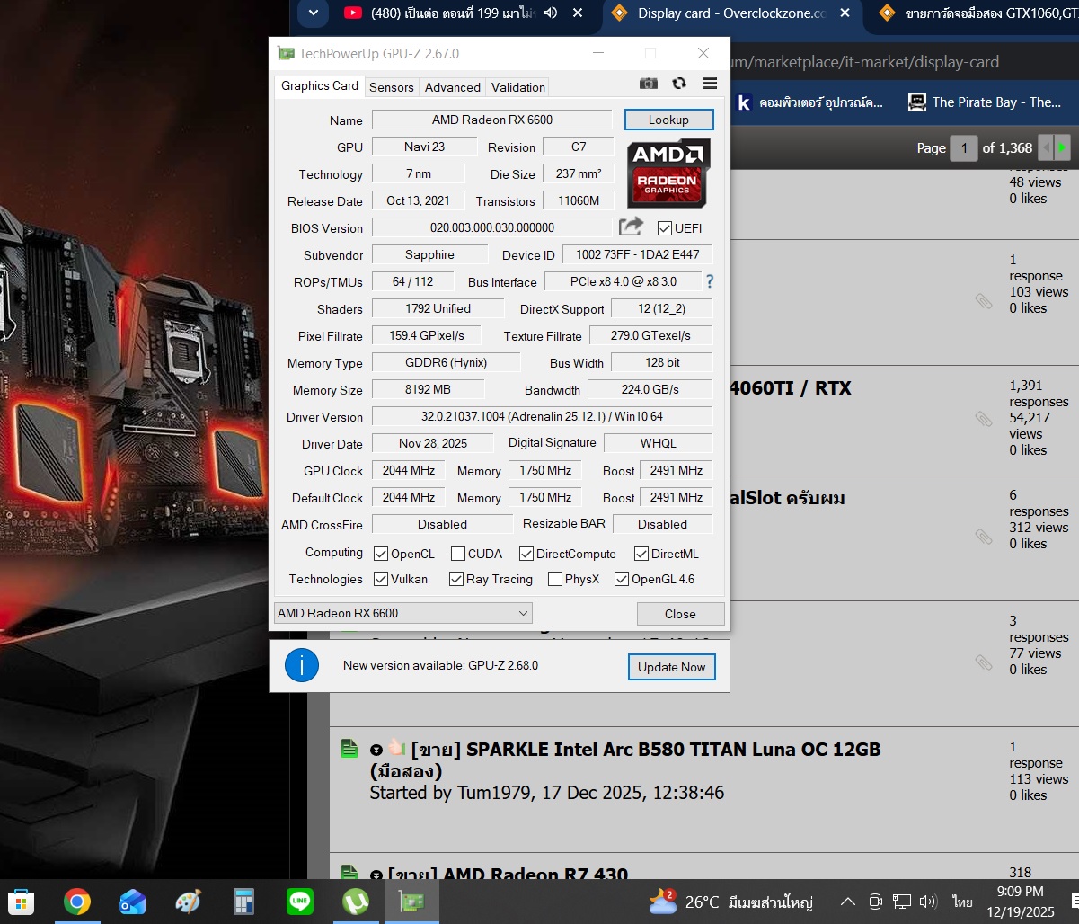Open the LINE app from the taskbar
This screenshot has height=924, width=1079.
(x=299, y=902)
